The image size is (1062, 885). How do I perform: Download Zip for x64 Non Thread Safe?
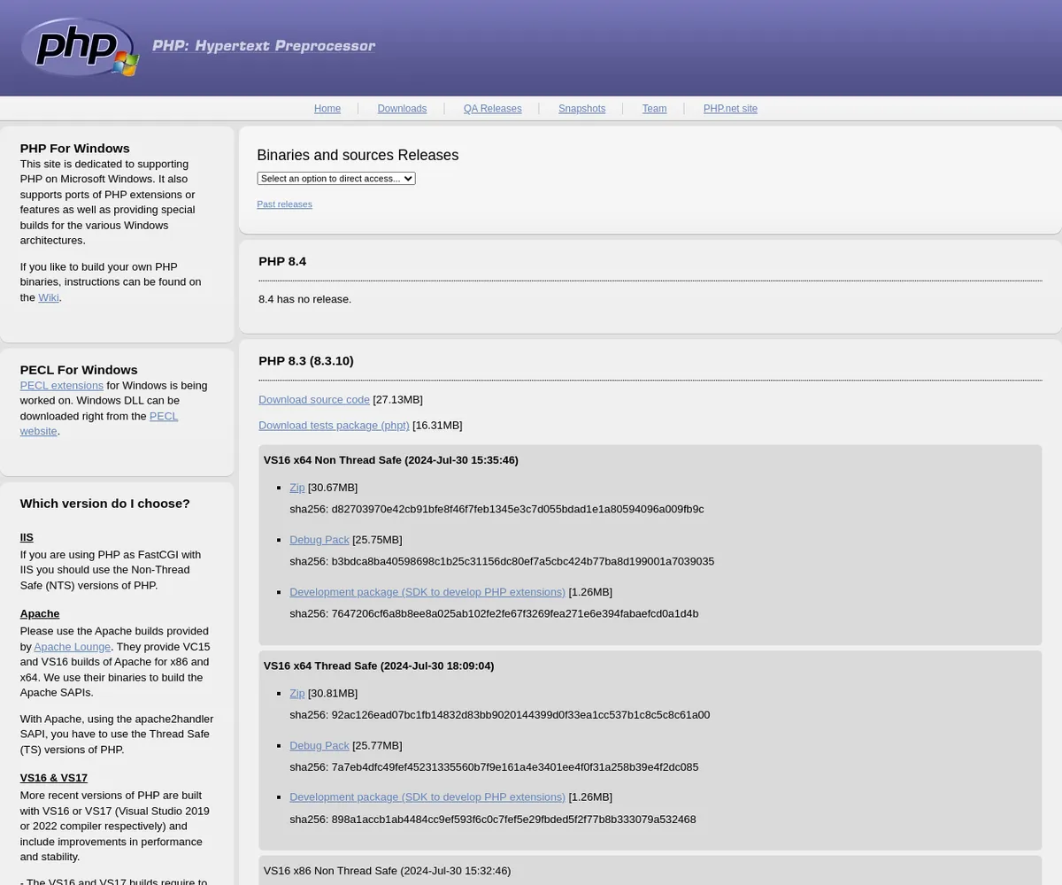(296, 488)
